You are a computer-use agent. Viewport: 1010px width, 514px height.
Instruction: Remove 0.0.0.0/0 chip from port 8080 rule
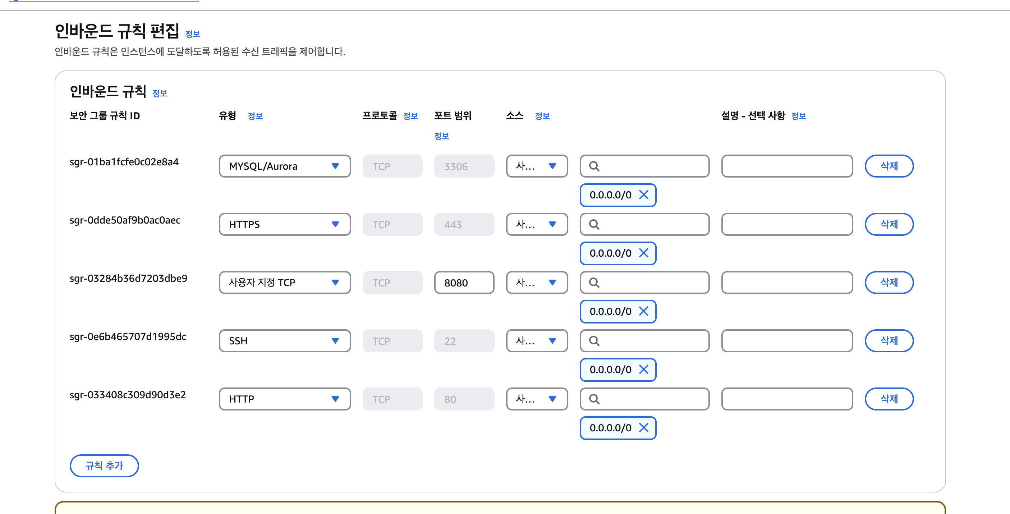(643, 311)
